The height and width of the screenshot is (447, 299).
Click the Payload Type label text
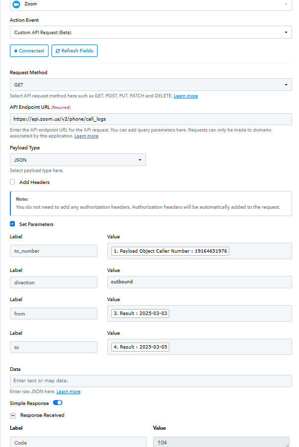[x=25, y=148]
